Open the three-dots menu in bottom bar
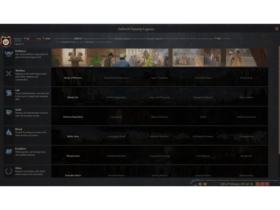This screenshot has height=210, width=280. [195, 185]
